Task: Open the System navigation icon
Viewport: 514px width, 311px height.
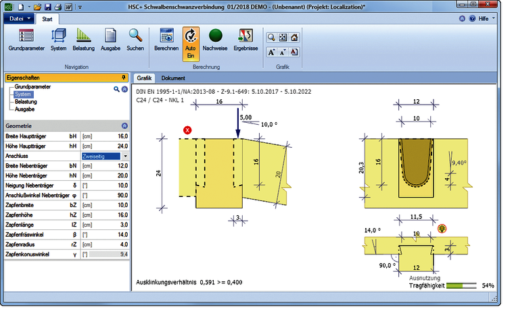Action: (58, 40)
